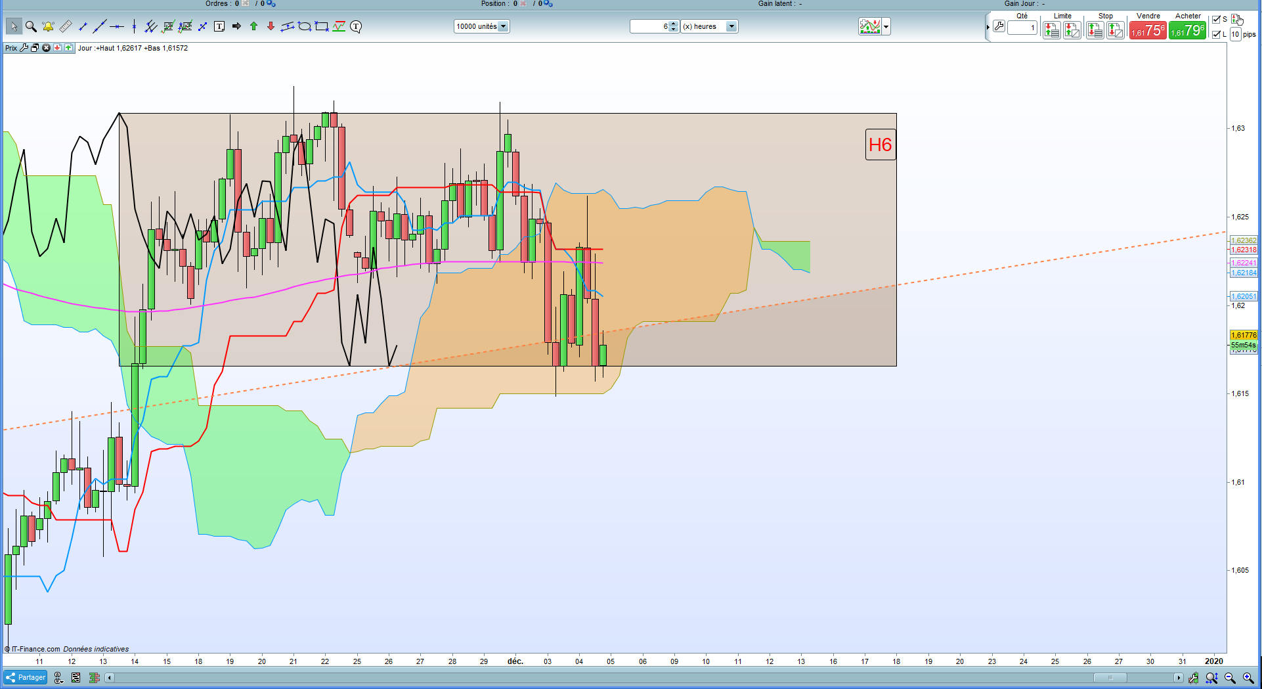Draw a vertical line on chart
The image size is (1262, 689).
[x=134, y=26]
